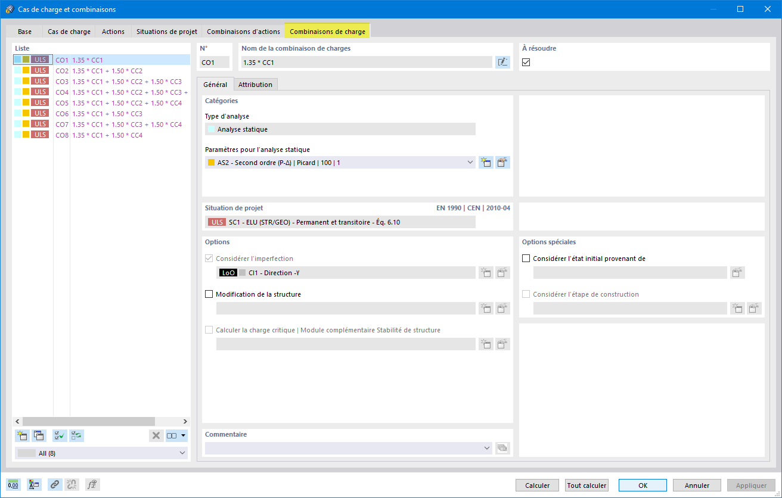The image size is (782, 498).
Task: Edit the load combination name with the pencil icon
Action: [502, 62]
